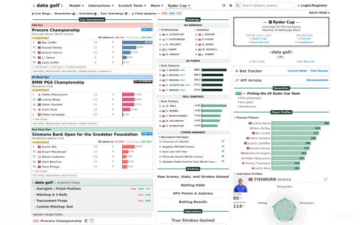Open Tour Standings from the sub-navigation
The image size is (361, 225).
coord(112,14)
